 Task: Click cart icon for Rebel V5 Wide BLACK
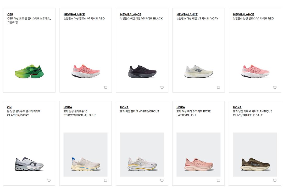click(162, 88)
